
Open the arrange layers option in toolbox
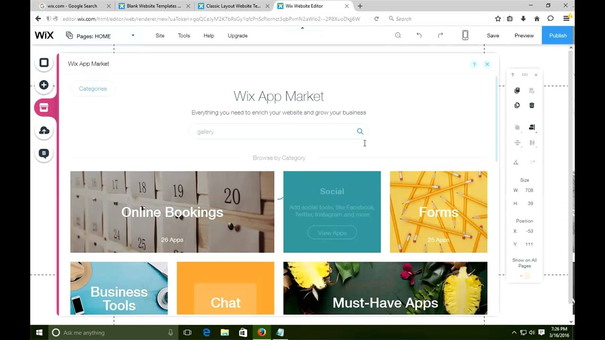coord(517,127)
